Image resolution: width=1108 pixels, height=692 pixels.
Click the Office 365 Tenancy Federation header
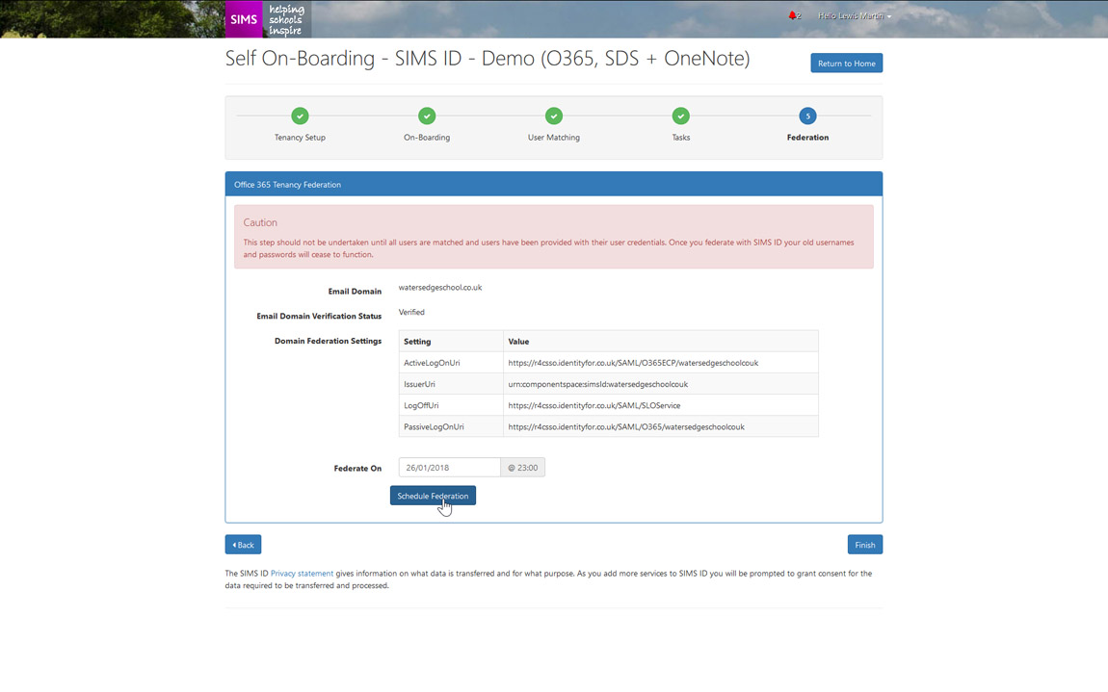554,184
